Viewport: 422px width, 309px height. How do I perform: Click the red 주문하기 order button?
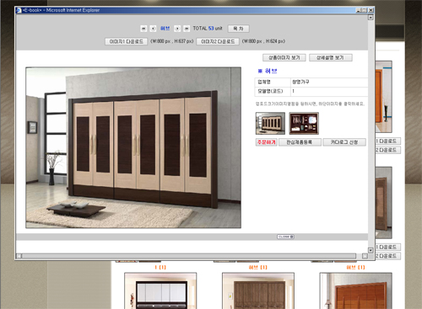pos(267,142)
